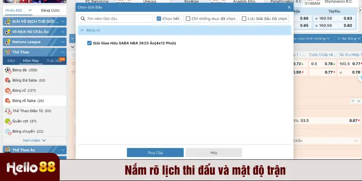This screenshot has height=181, width=362.
Task: Enable Chỉ những mục đã chọn checkbox
Action: pos(188,19)
